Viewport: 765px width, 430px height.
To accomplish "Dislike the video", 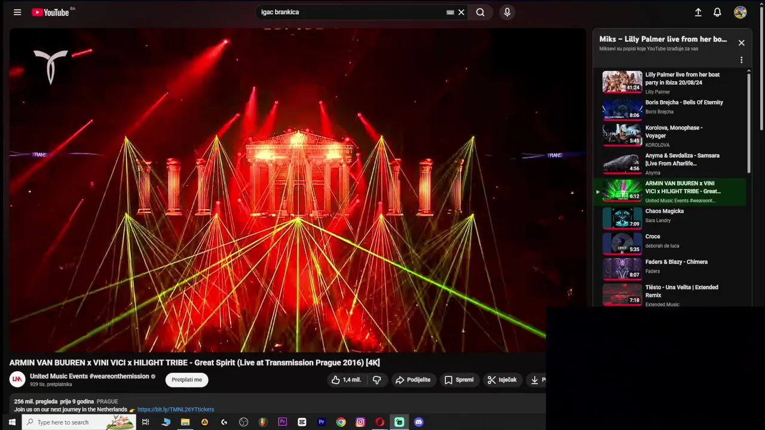I will (x=377, y=380).
